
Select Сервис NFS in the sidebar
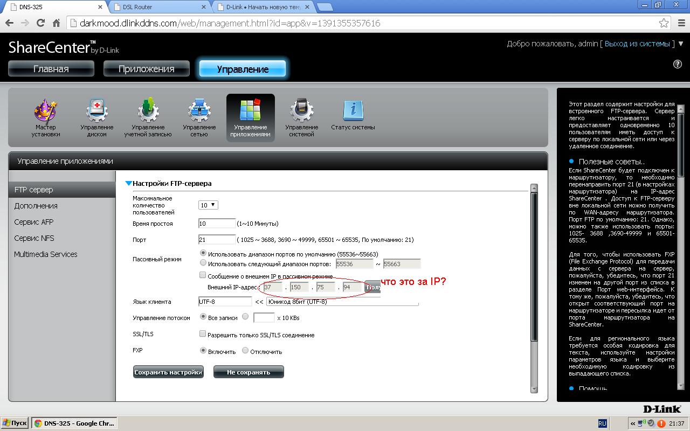click(34, 238)
